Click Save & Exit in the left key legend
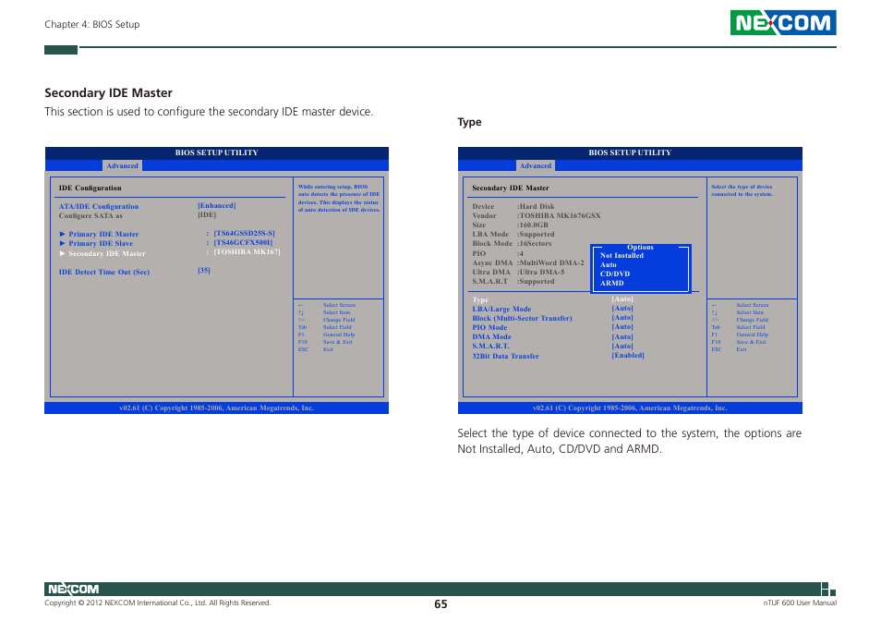Screen dimensions: 881x621 (x=338, y=342)
